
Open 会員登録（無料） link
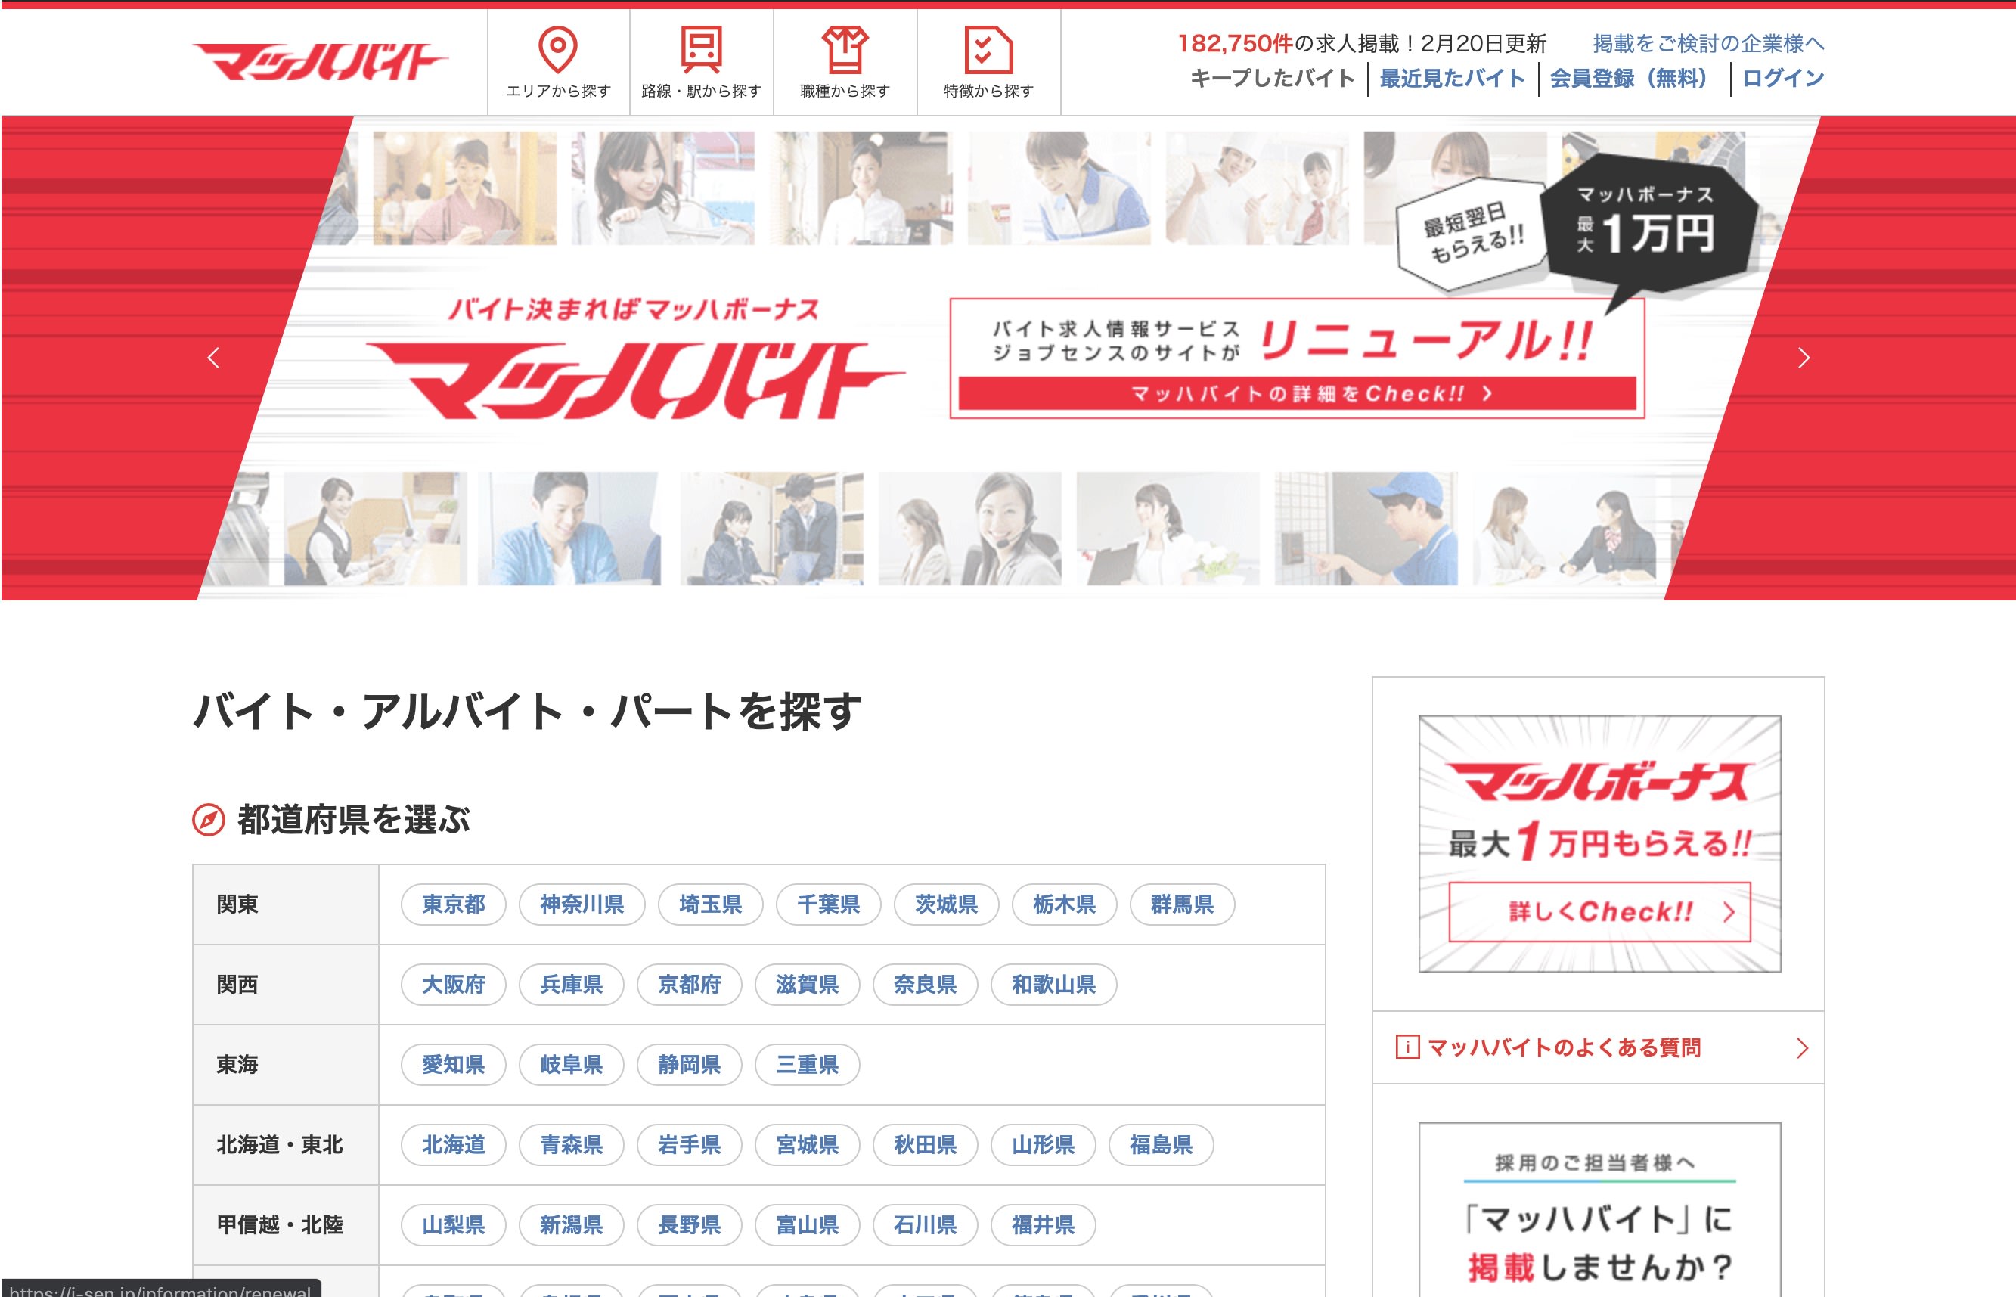click(1633, 79)
